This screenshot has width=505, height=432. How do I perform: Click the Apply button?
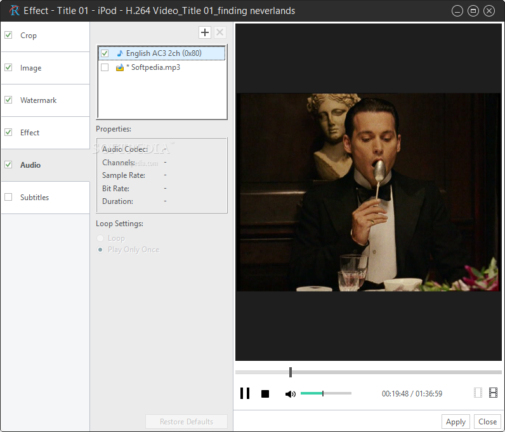click(x=456, y=422)
